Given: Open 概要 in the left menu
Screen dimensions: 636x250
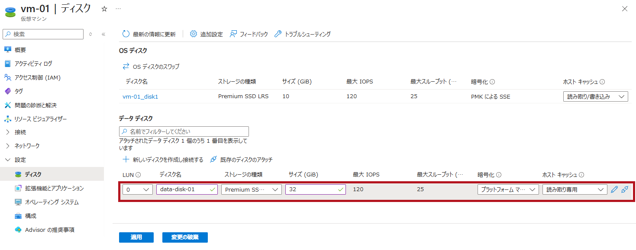Looking at the screenshot, I should tap(20, 50).
